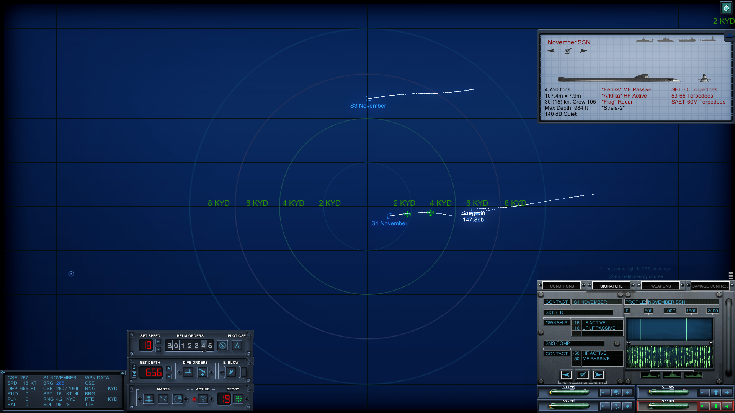Toggle silent running icon in helm panel
Screen dimensions: 735x413
(x=222, y=346)
